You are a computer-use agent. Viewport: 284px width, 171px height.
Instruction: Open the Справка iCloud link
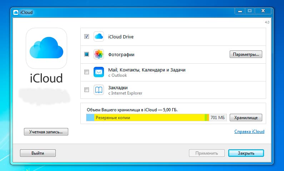click(249, 132)
